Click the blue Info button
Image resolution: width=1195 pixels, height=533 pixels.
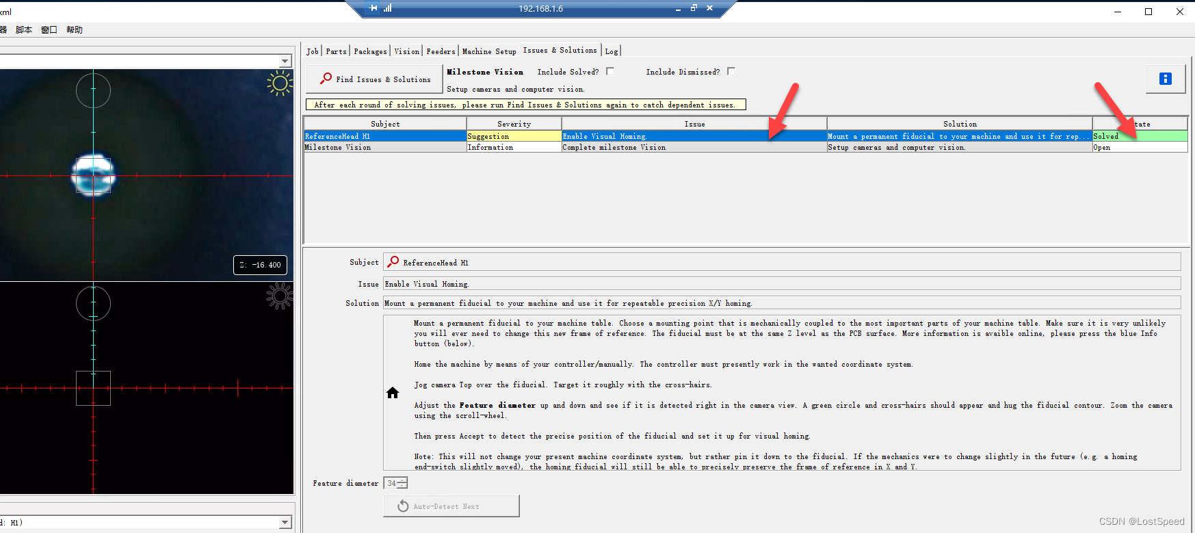1166,79
